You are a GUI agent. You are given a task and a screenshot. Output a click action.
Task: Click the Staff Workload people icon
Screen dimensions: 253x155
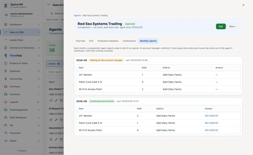pos(6,117)
